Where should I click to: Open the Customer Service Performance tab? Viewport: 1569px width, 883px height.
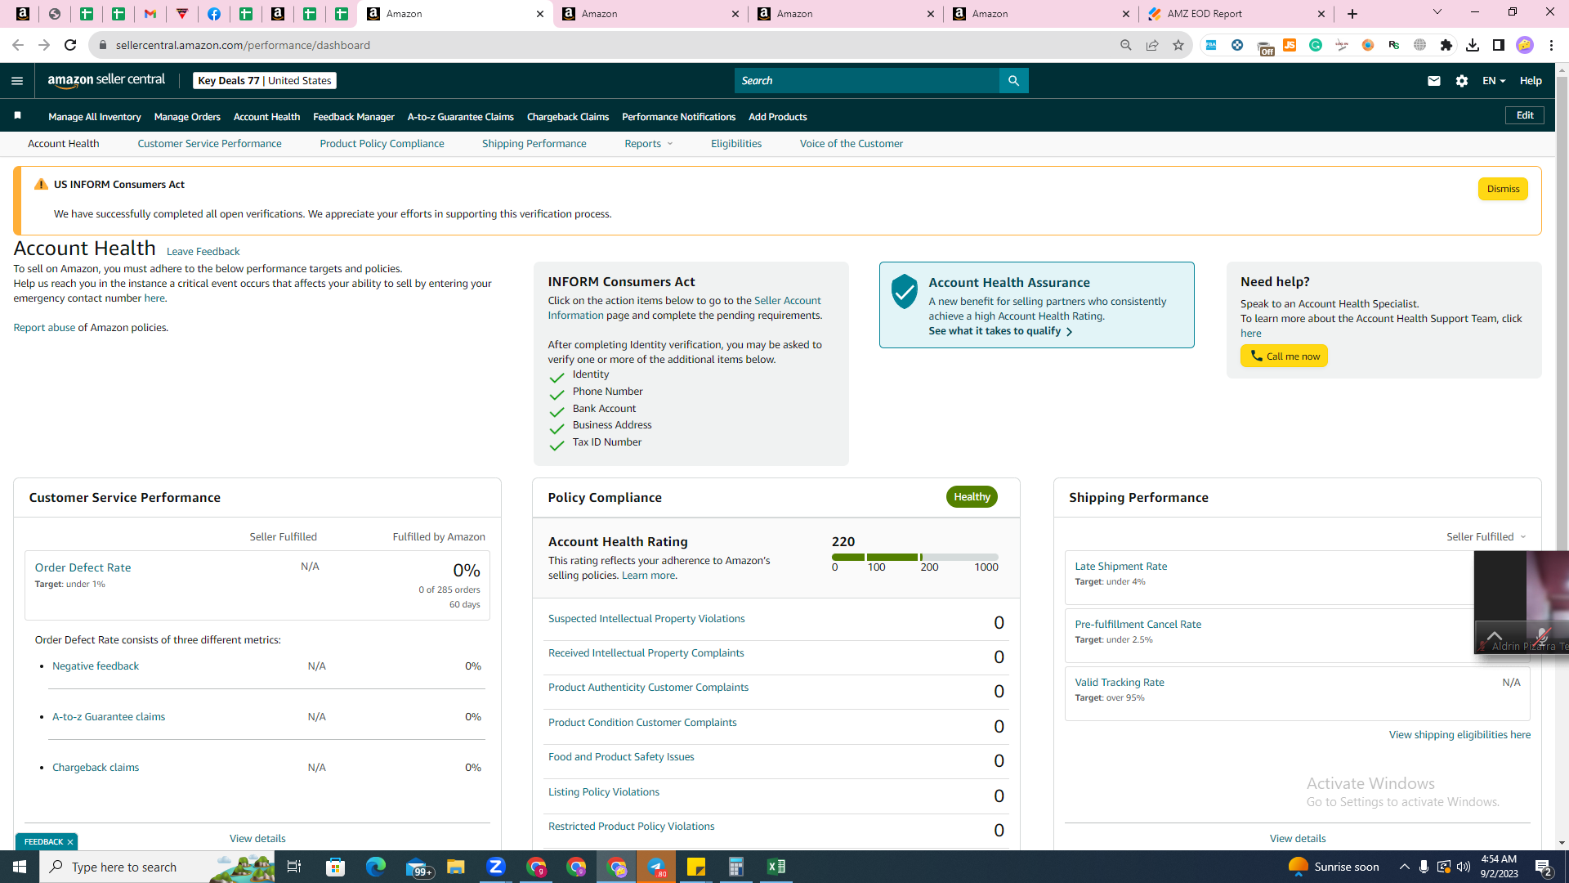pyautogui.click(x=209, y=144)
